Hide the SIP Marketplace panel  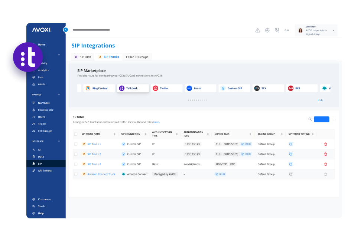tap(320, 100)
